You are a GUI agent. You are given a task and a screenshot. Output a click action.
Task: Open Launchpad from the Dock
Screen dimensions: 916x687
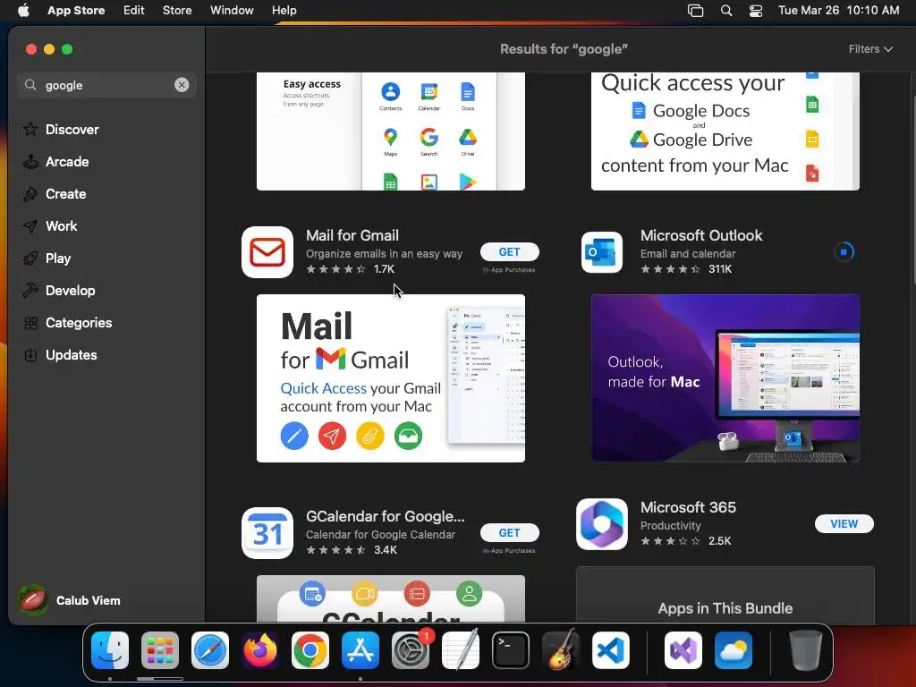[x=160, y=650]
